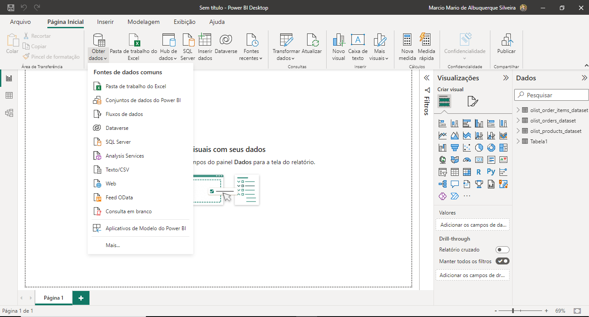The height and width of the screenshot is (317, 589).
Task: Click Publicar in the ribbon
Action: (506, 44)
